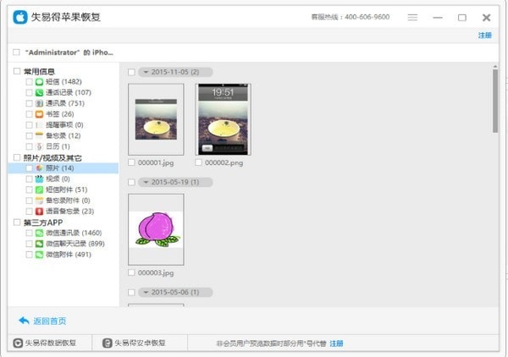Tick the 常用信息 group checkbox

pyautogui.click(x=17, y=71)
